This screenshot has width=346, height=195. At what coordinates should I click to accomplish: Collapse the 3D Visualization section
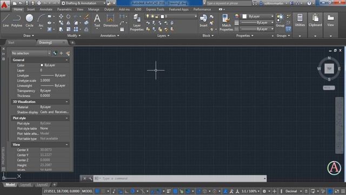(66, 102)
